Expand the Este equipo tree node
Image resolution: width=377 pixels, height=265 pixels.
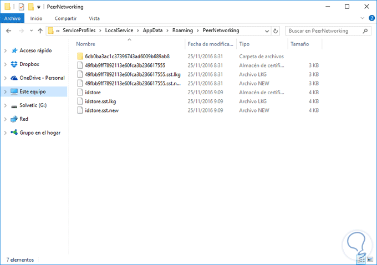[6, 91]
